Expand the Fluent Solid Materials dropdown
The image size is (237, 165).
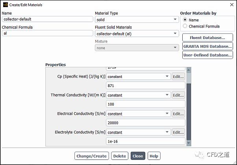[x=137, y=33]
